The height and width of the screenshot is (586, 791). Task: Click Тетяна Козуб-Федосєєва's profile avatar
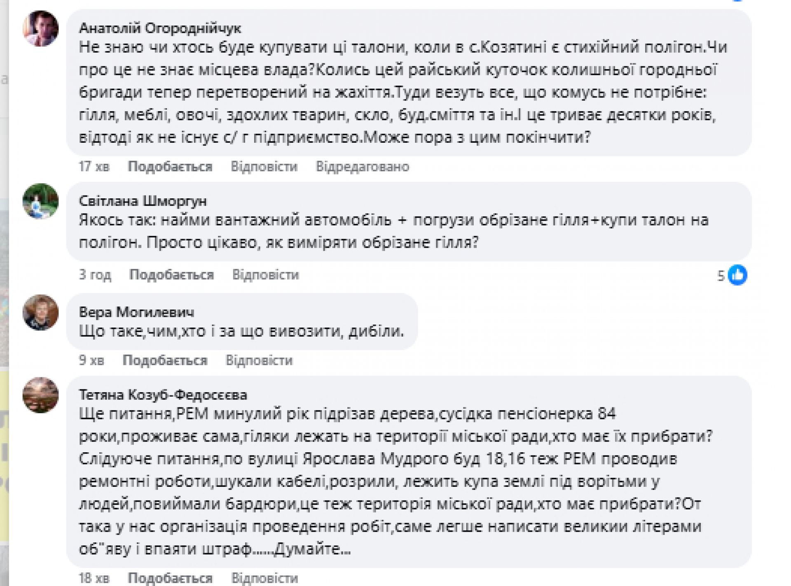pos(40,395)
